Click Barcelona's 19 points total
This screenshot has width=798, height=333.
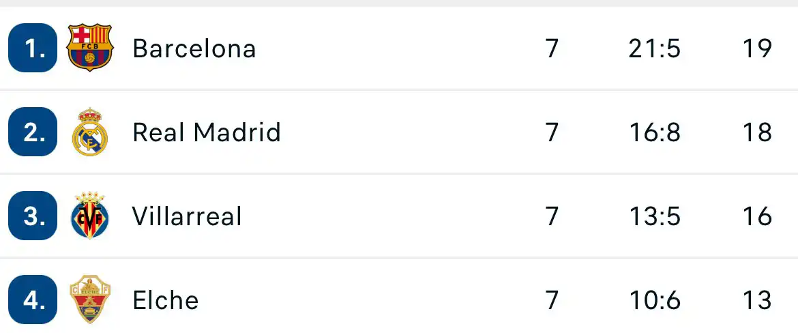point(757,49)
